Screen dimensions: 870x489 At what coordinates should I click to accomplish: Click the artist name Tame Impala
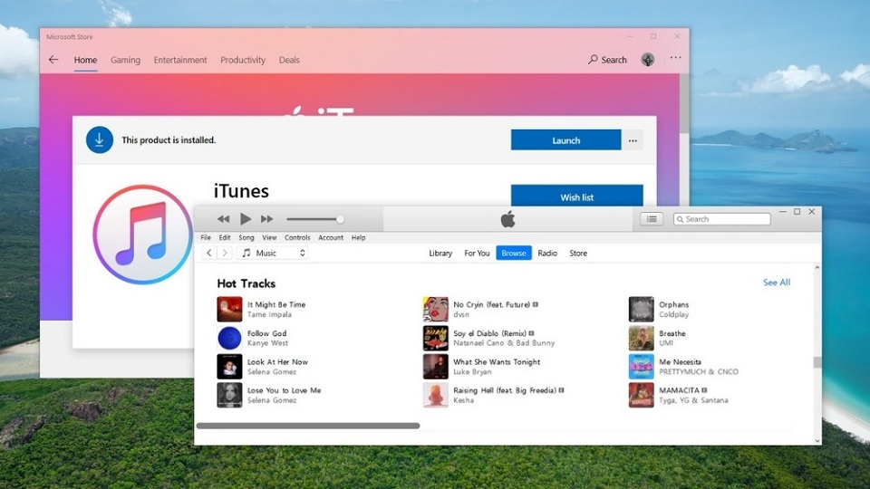click(269, 314)
